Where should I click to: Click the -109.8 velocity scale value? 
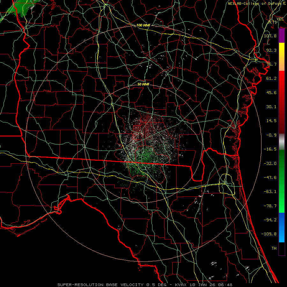(269, 234)
